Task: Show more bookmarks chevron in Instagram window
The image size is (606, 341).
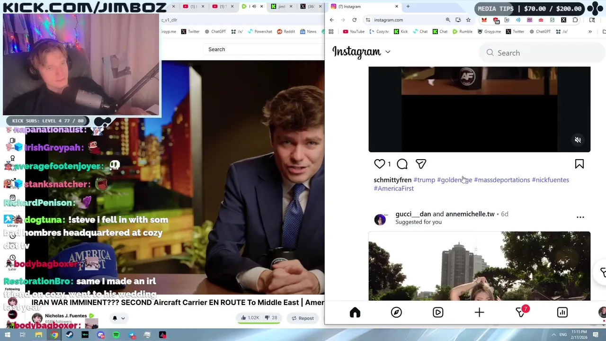Action: point(590,32)
